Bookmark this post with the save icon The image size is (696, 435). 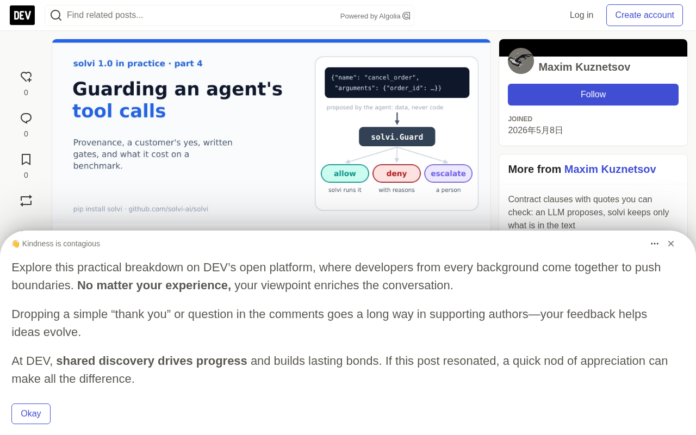(x=26, y=159)
